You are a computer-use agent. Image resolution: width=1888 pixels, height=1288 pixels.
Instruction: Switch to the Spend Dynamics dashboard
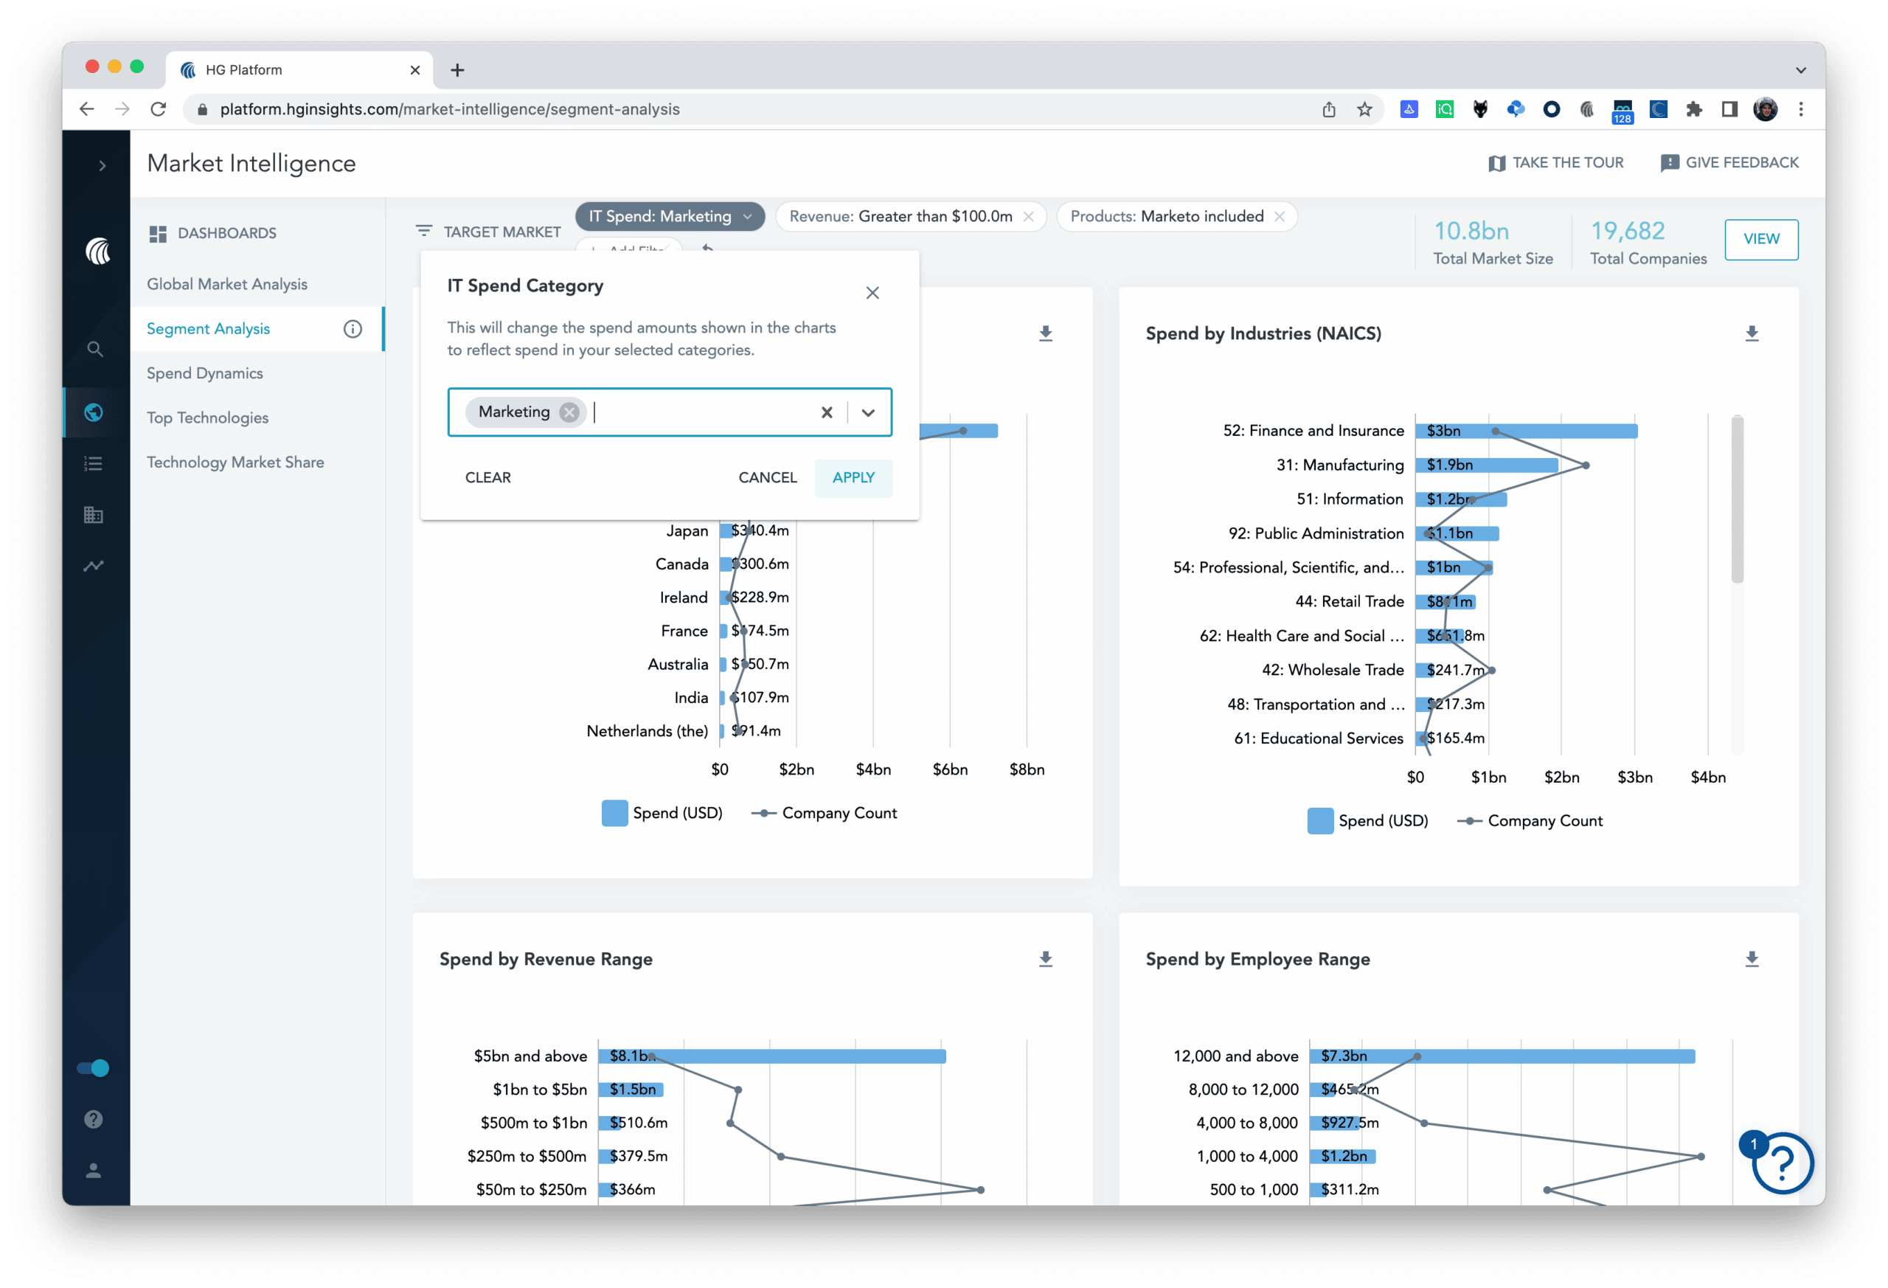pyautogui.click(x=205, y=373)
